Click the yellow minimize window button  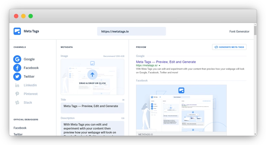tap(23, 16)
